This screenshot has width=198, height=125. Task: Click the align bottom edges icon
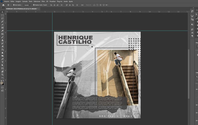(x=73, y=5)
